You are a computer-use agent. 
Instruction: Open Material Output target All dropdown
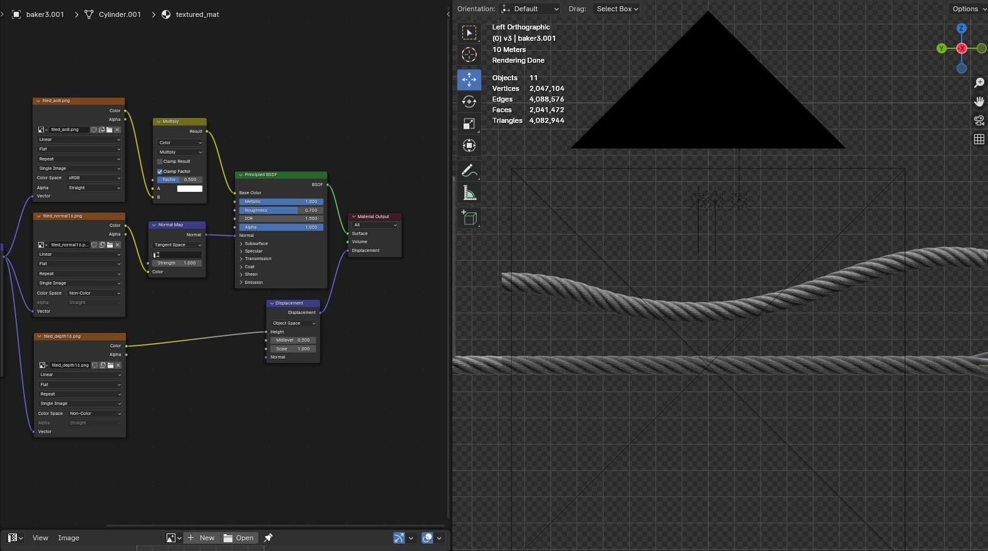click(x=375, y=225)
